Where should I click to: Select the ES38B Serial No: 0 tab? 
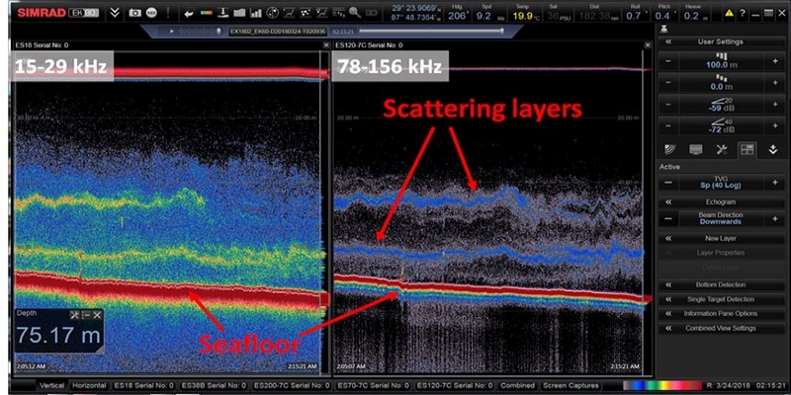click(213, 385)
